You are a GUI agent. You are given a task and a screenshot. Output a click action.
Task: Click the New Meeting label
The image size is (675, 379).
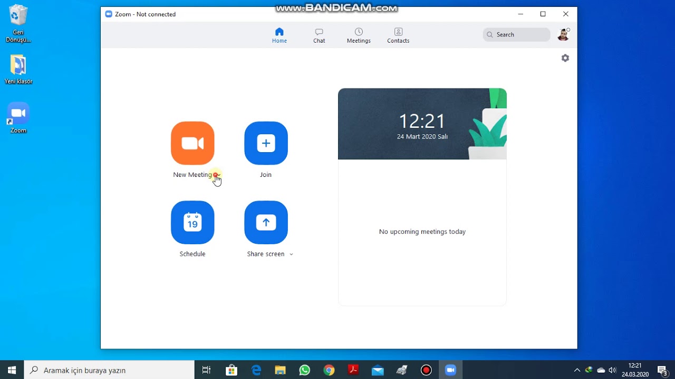pyautogui.click(x=192, y=175)
